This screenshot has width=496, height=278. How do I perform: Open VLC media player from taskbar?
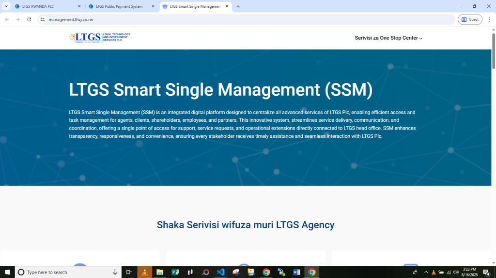tap(144, 272)
